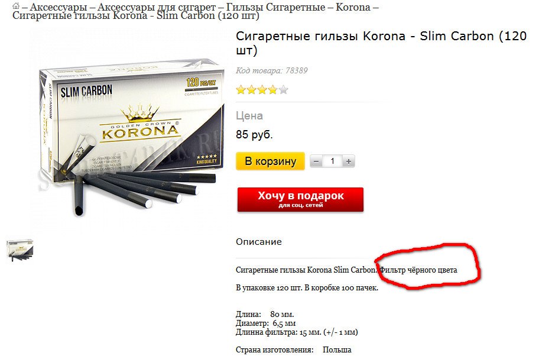Add product with В корзину button
This screenshot has width=539, height=356.
270,161
